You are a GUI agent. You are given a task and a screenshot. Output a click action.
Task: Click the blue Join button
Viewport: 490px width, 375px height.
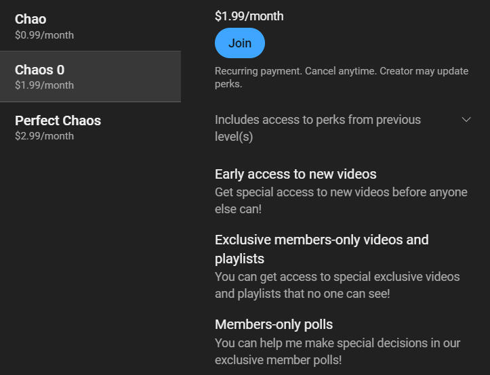coord(240,43)
